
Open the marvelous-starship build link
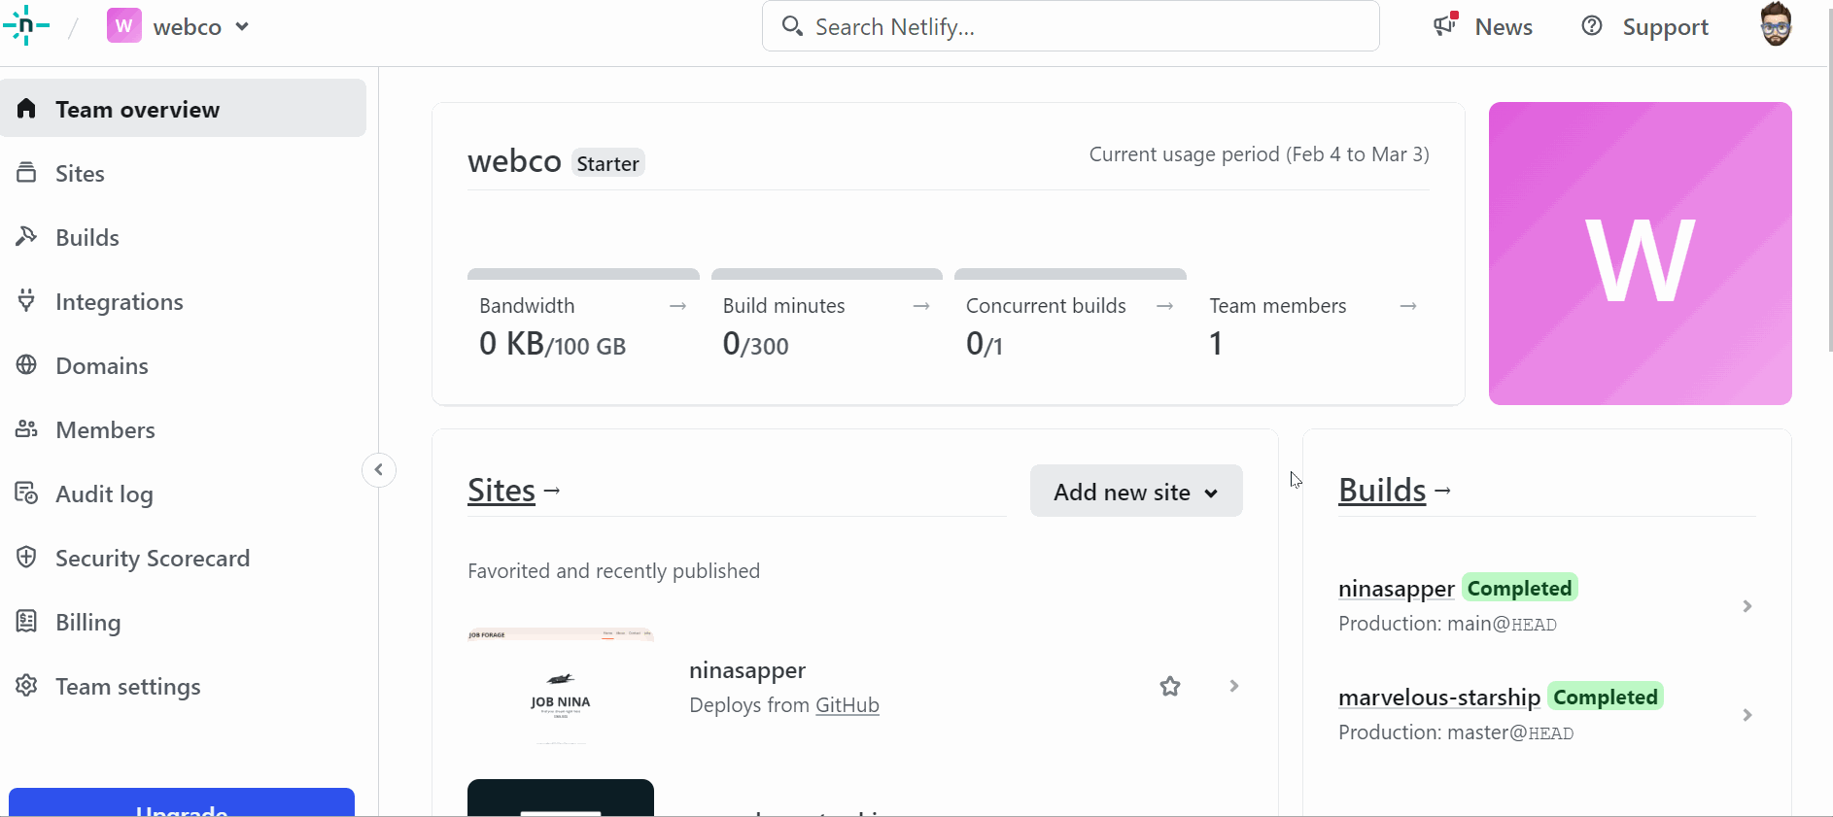[1439, 698]
